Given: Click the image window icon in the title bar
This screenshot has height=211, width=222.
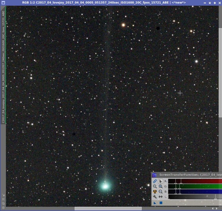Looking at the screenshot, I should (x=3, y=3).
